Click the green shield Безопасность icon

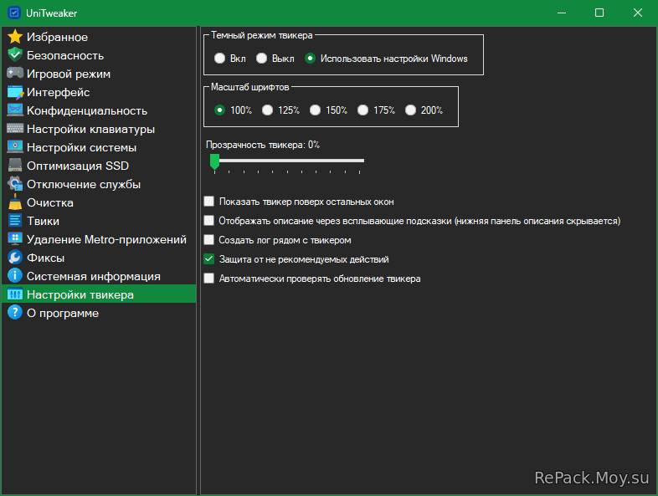click(x=14, y=55)
